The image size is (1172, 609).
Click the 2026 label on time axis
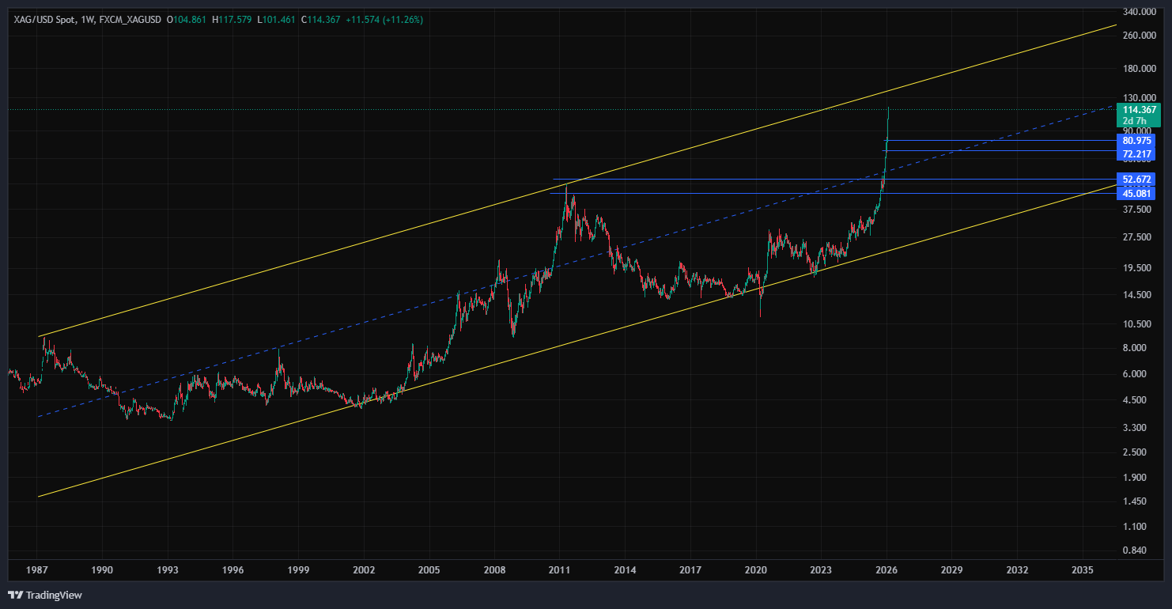[887, 569]
